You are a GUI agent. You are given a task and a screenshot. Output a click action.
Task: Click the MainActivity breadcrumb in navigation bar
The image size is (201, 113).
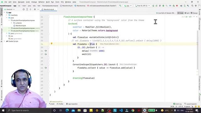(x=80, y=6)
